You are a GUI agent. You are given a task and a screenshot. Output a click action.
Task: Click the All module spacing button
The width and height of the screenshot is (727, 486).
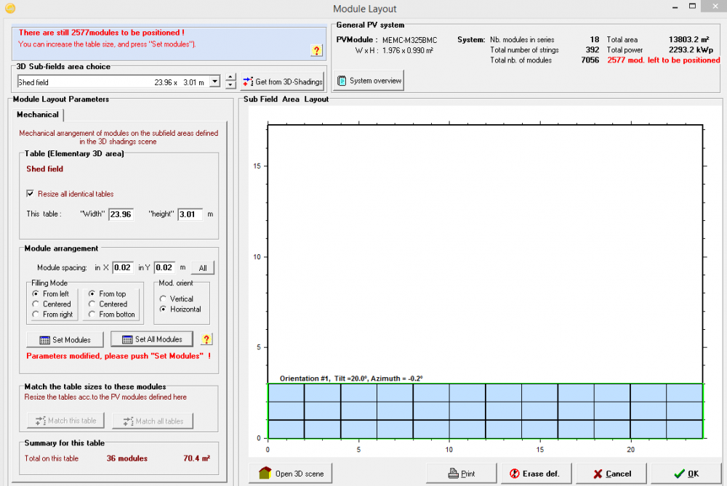pyautogui.click(x=203, y=268)
